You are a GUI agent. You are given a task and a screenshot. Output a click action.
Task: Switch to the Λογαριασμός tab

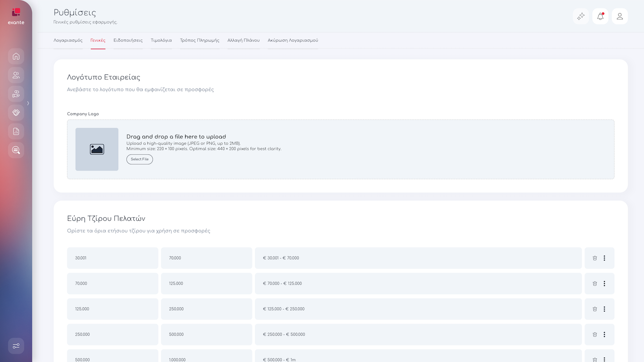(x=68, y=40)
